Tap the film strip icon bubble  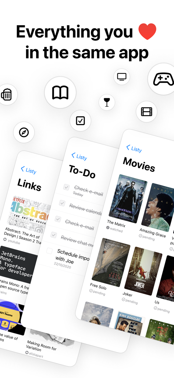[x=147, y=111]
